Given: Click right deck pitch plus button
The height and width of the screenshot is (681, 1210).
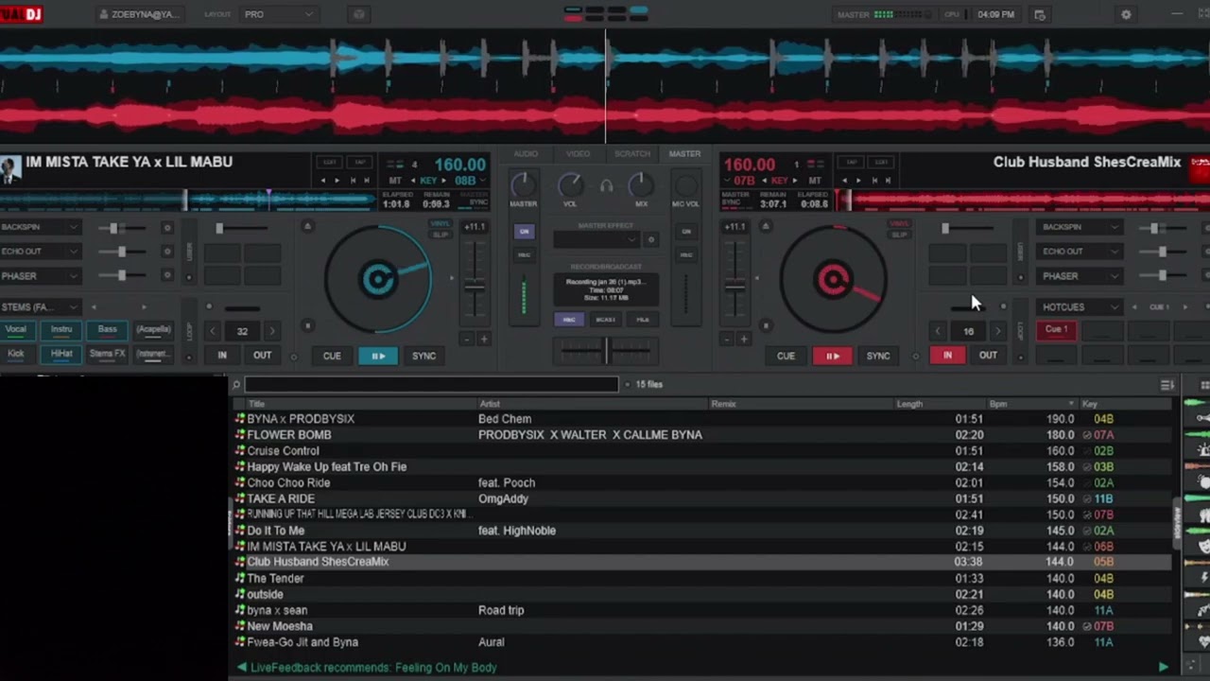Looking at the screenshot, I should [744, 339].
